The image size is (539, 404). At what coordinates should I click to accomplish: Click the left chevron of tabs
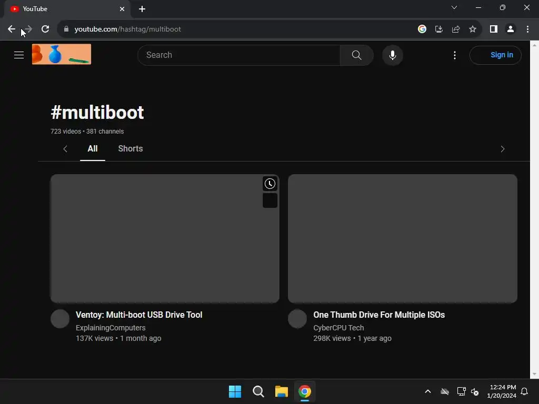(65, 149)
